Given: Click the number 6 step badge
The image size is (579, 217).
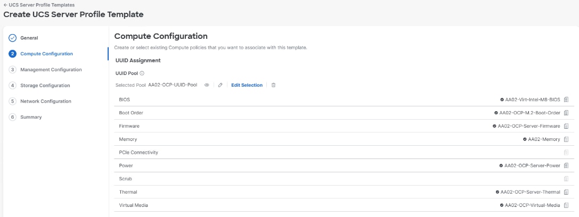Looking at the screenshot, I should (x=13, y=117).
